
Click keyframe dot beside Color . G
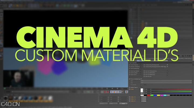(130, 99)
